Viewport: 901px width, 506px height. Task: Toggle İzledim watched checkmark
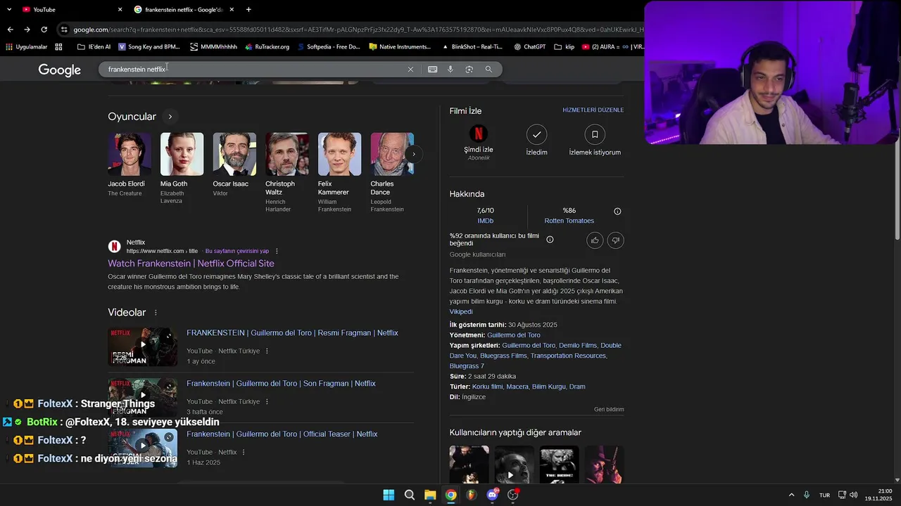[536, 134]
